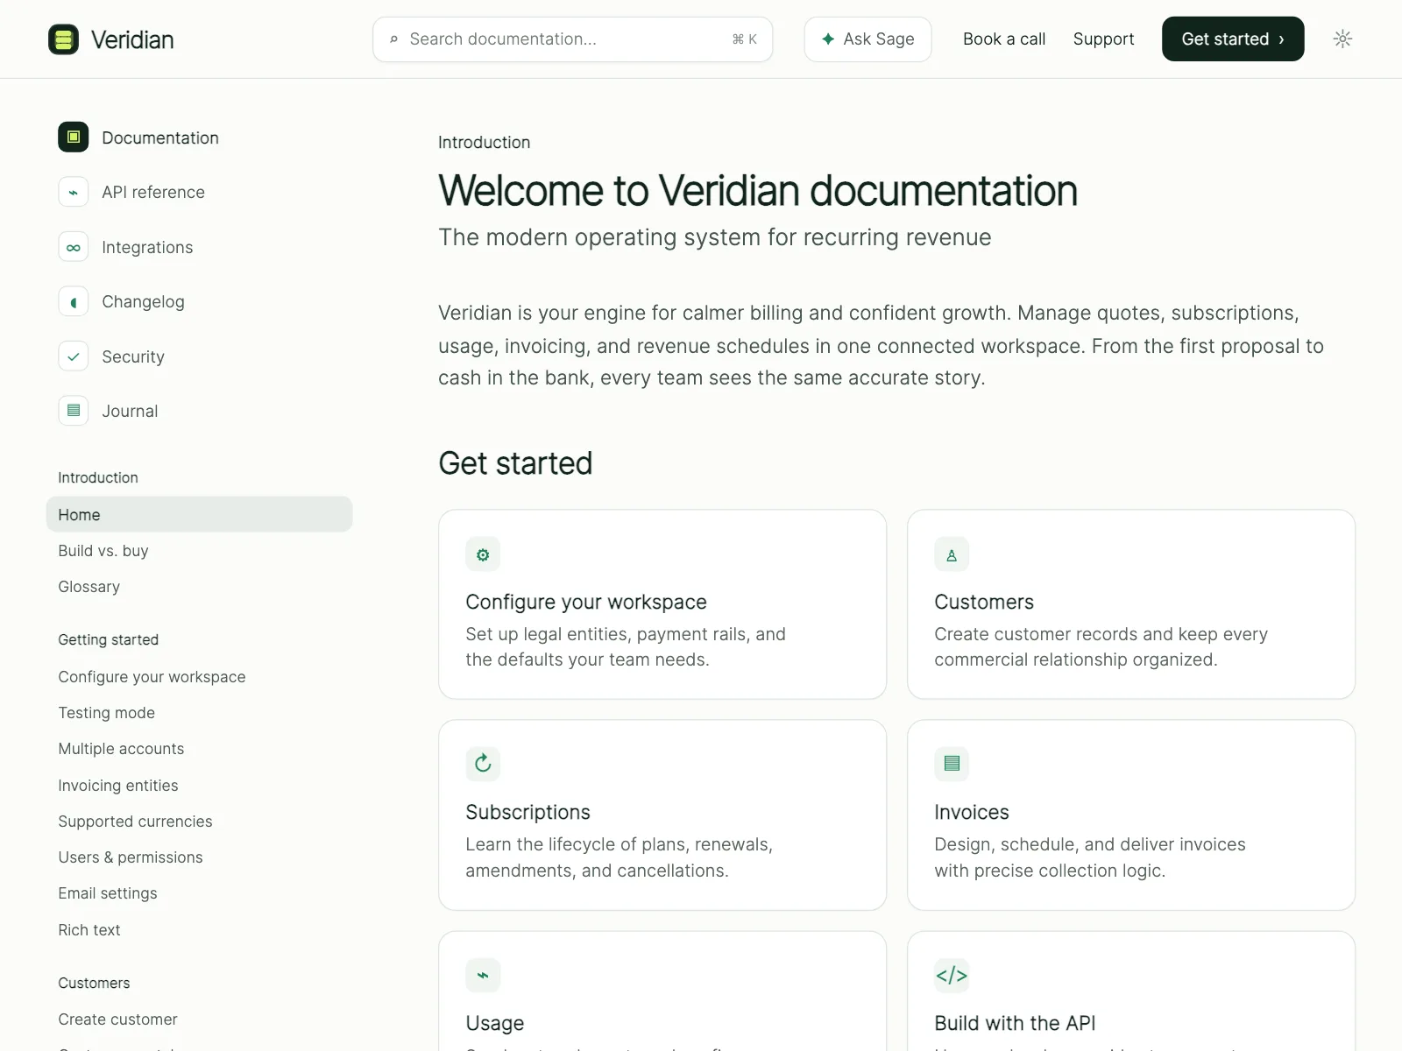Click the Usage card icon

(x=483, y=975)
